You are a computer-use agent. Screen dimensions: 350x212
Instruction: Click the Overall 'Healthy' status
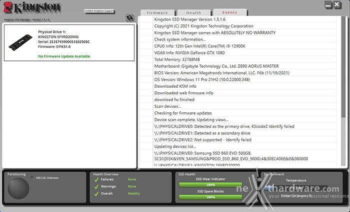click(133, 194)
